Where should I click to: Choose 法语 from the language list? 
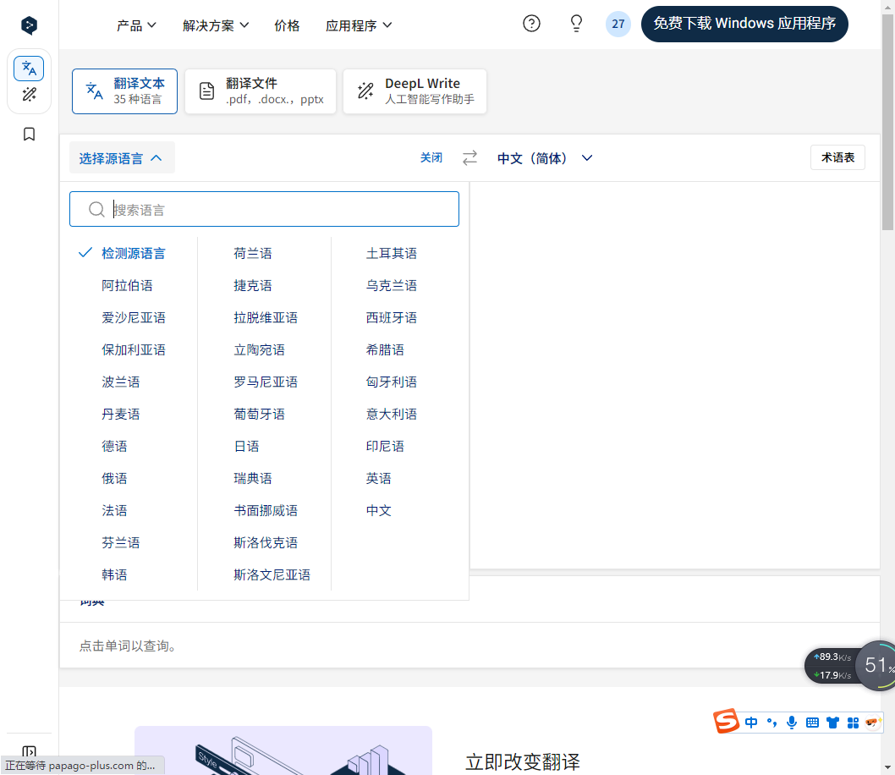tap(114, 511)
